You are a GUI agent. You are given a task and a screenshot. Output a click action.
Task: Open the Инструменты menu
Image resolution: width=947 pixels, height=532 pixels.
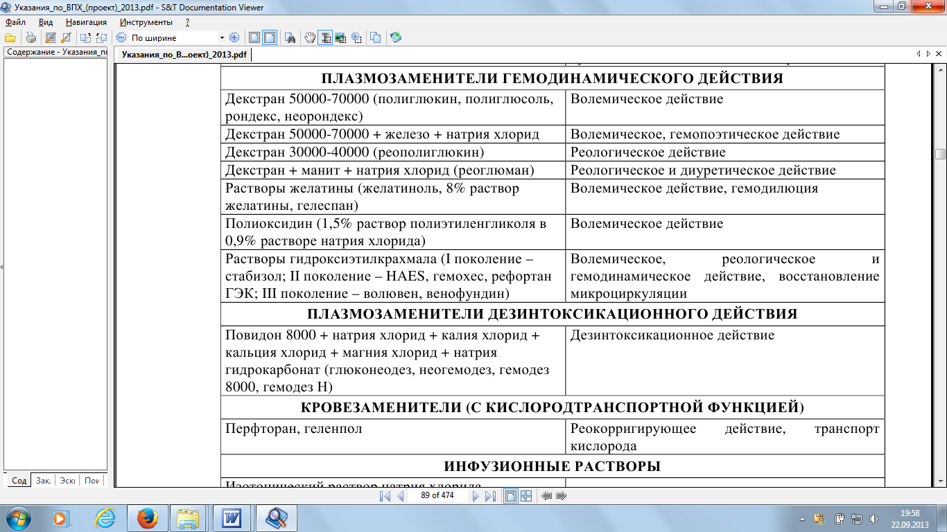(146, 22)
